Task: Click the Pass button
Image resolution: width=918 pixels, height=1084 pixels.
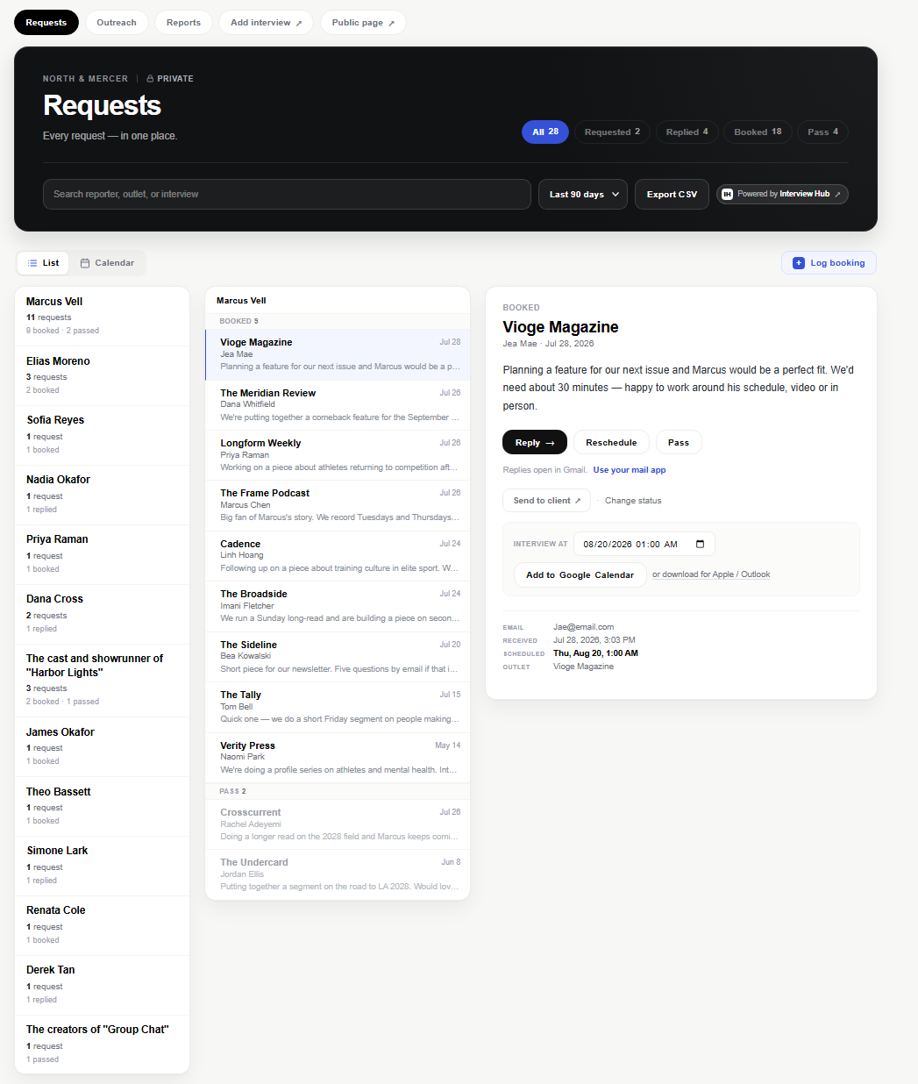Action: click(x=679, y=443)
